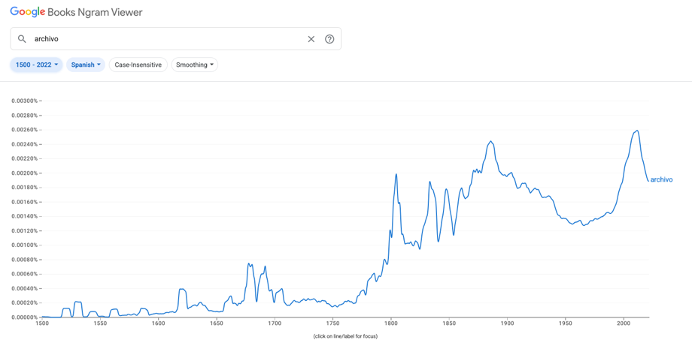Click the sharp line peak just after 1800
This screenshot has height=358, width=692.
click(396, 174)
